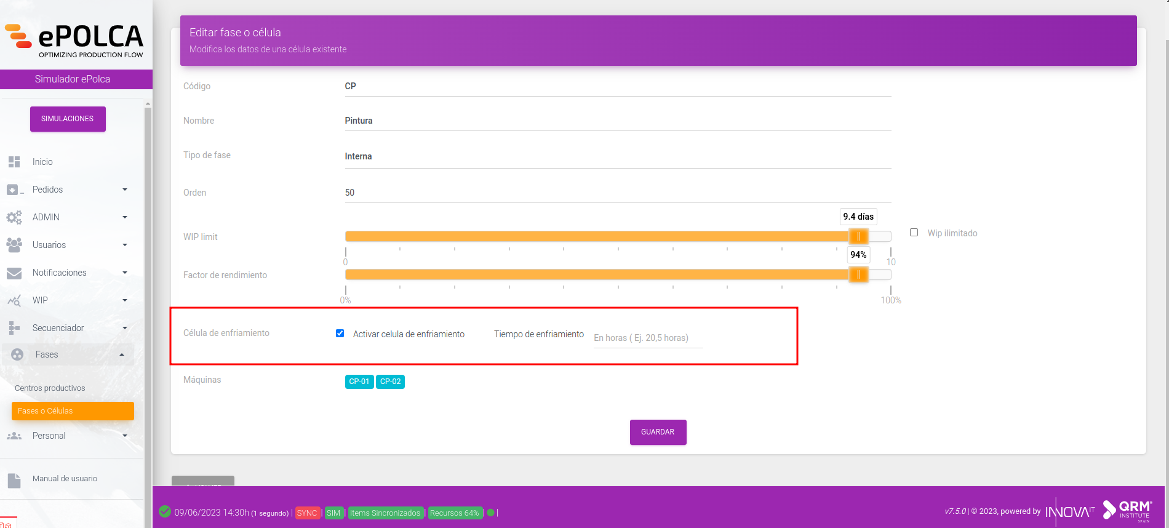Collapse the Fases menu arrow
Screen dimensions: 1169x528
click(122, 354)
